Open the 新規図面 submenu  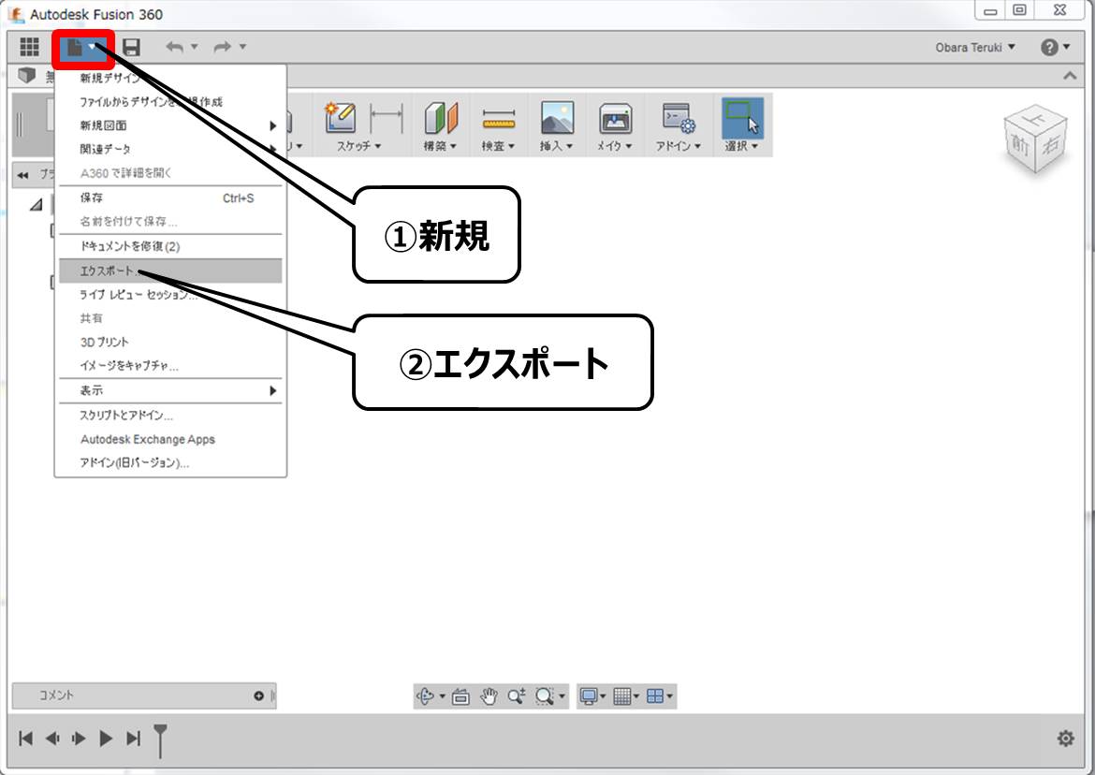coord(170,125)
